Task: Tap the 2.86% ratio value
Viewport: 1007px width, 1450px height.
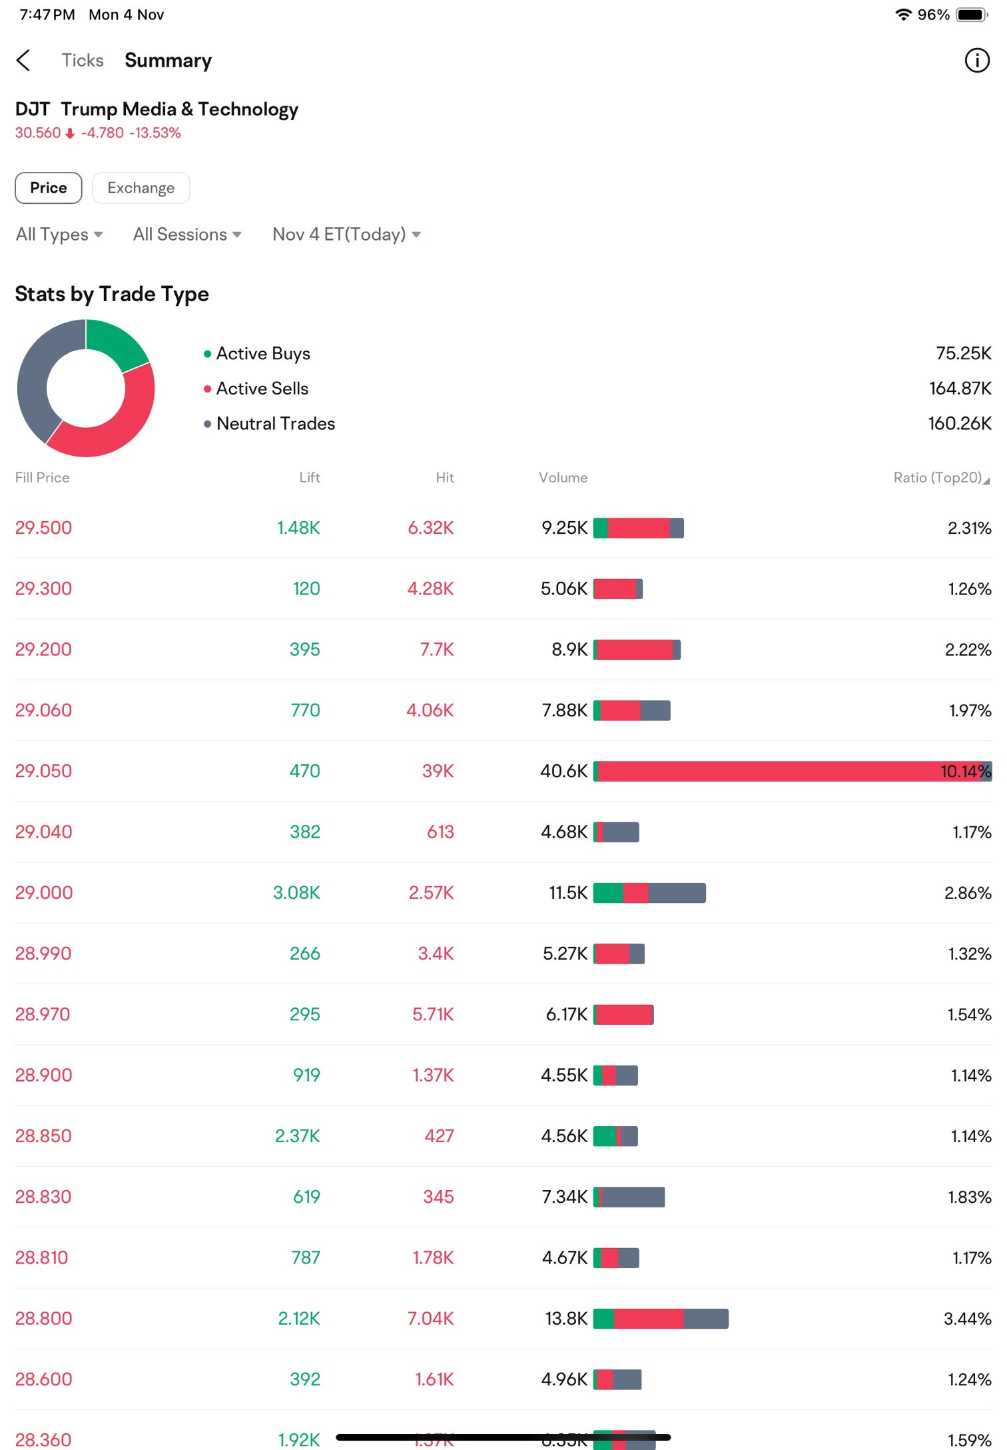Action: [x=968, y=893]
